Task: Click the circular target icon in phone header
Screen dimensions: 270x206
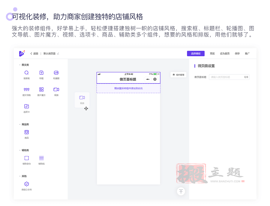Action: tap(155, 79)
